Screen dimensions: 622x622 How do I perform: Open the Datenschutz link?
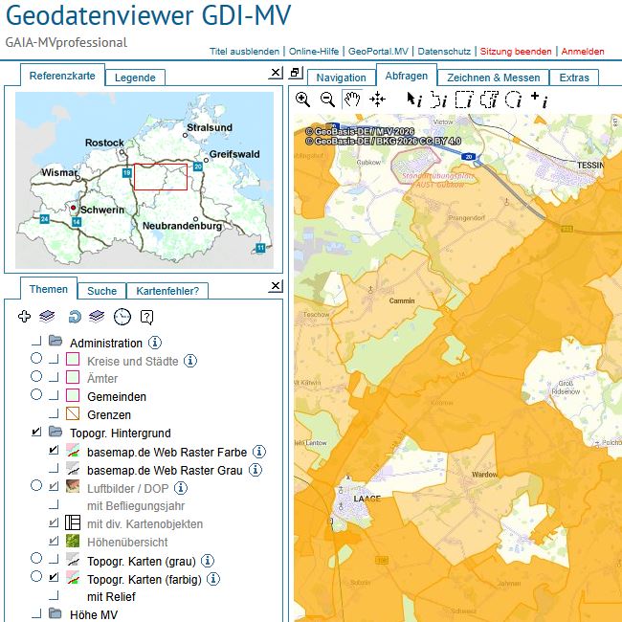click(x=444, y=52)
